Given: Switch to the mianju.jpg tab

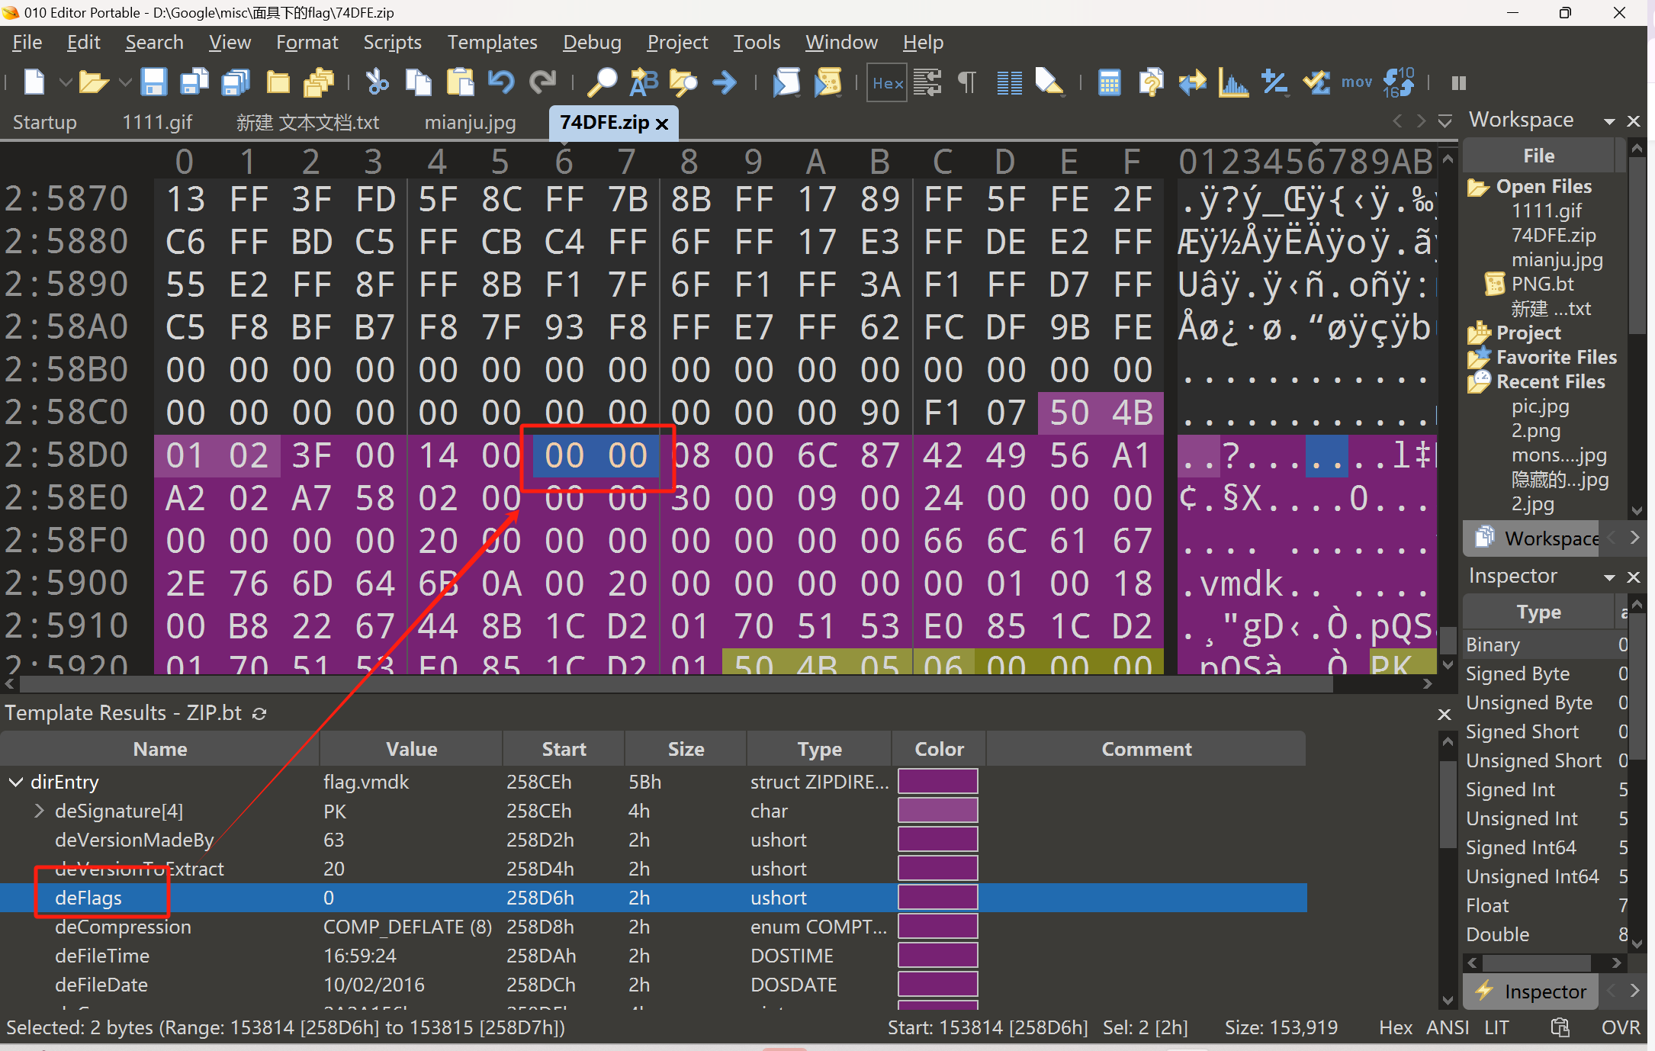Looking at the screenshot, I should pyautogui.click(x=470, y=122).
